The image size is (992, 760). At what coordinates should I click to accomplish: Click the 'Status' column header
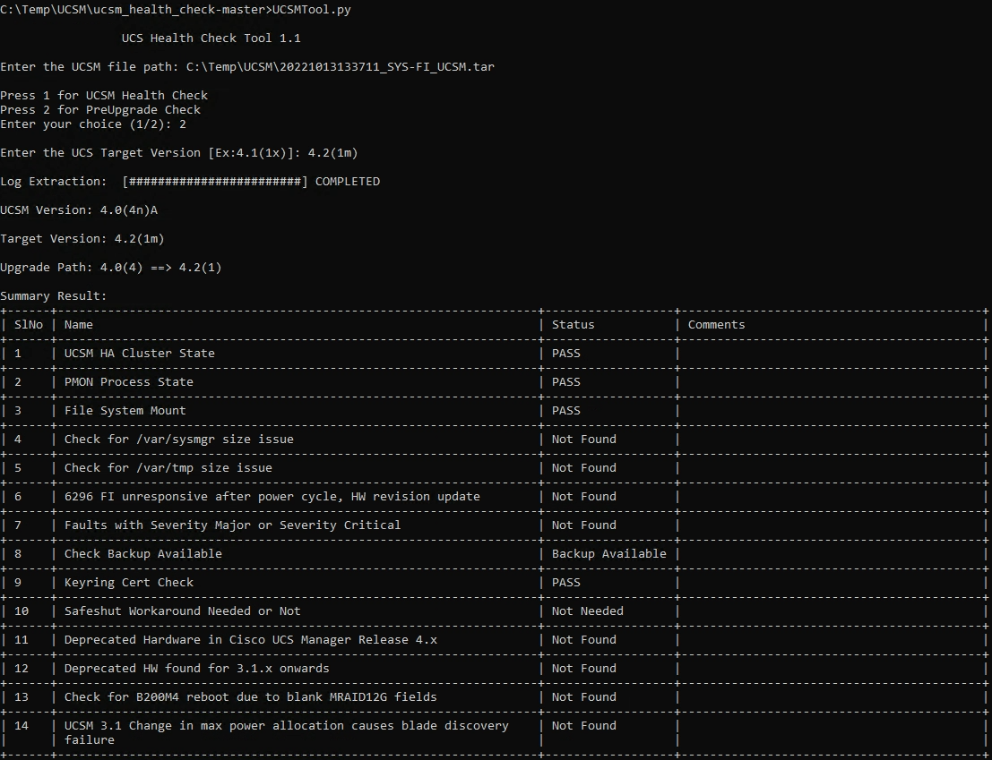(573, 325)
